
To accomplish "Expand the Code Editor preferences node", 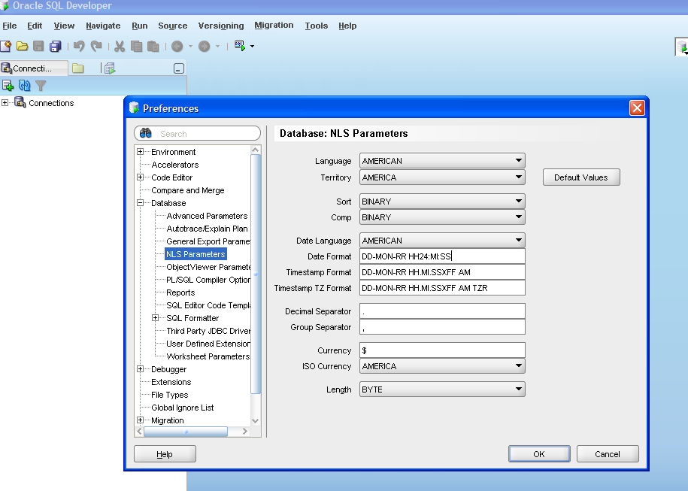I will point(140,177).
